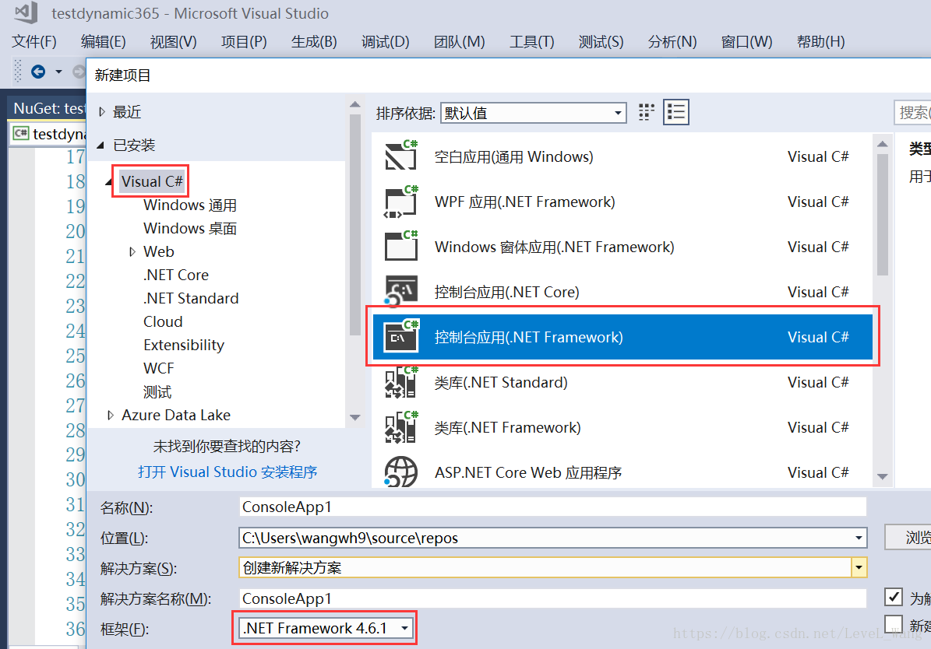Toggle the checked solution directory checkbox
This screenshot has width=931, height=649.
pos(894,597)
